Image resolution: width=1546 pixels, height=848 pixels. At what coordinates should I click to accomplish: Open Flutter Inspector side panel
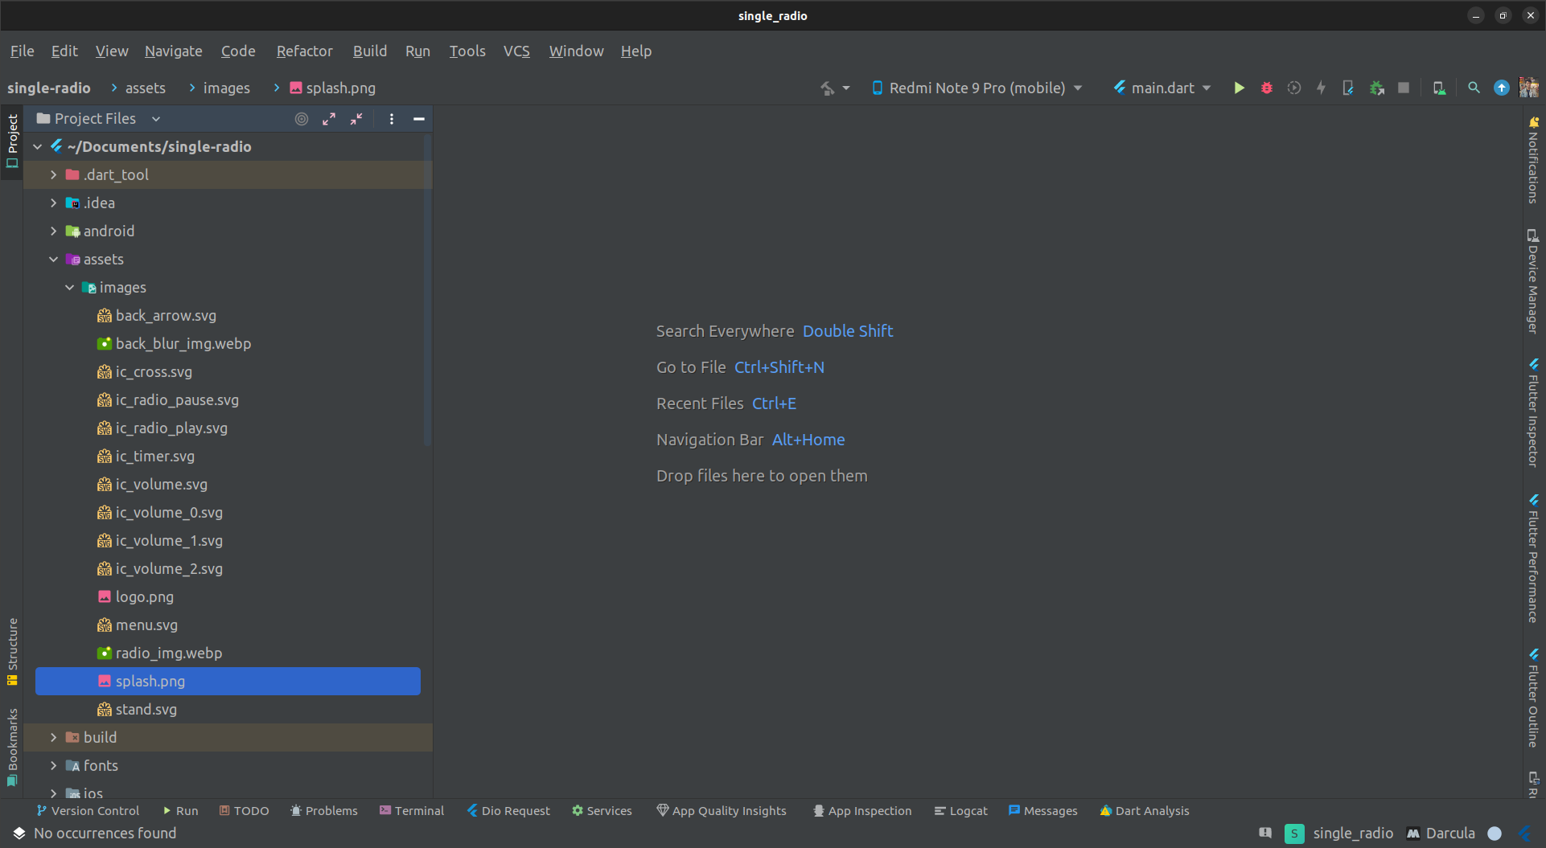pyautogui.click(x=1533, y=412)
